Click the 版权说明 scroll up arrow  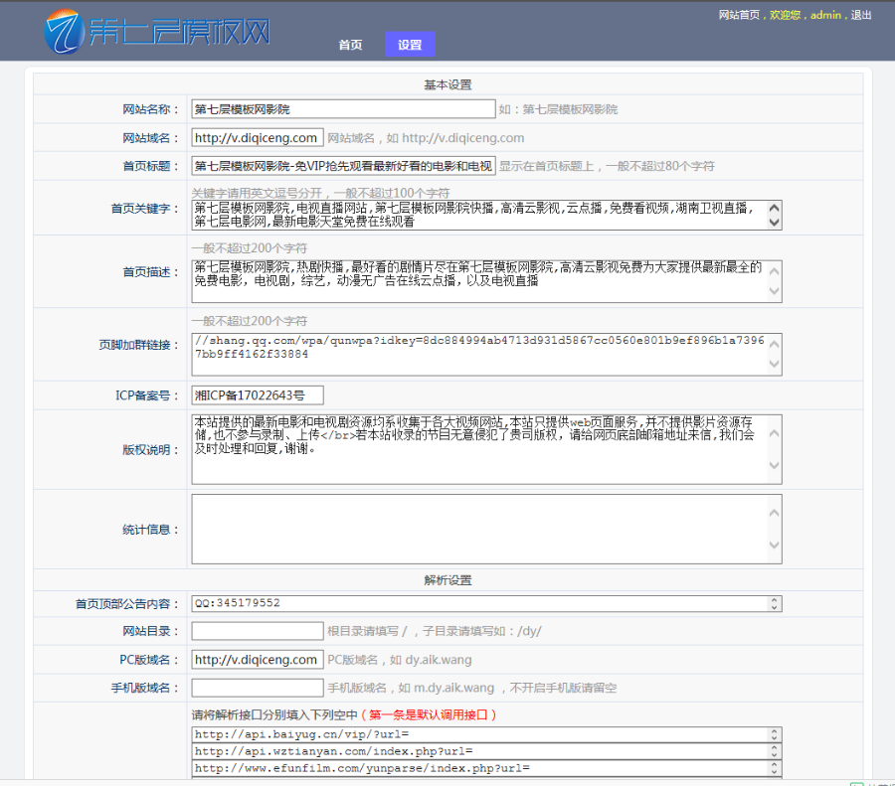coord(774,433)
